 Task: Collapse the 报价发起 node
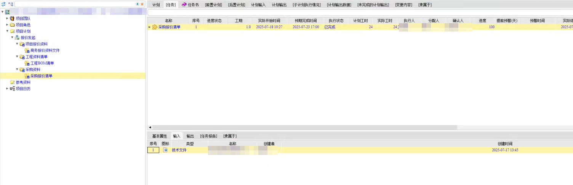(12, 38)
